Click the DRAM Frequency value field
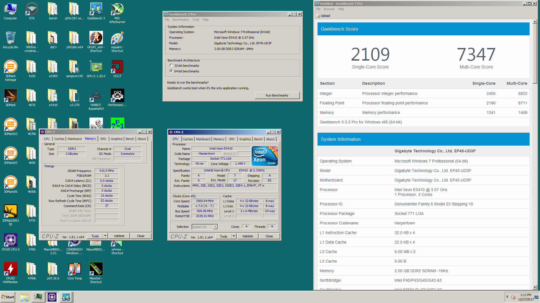This screenshot has height=303, width=540. 107,171
